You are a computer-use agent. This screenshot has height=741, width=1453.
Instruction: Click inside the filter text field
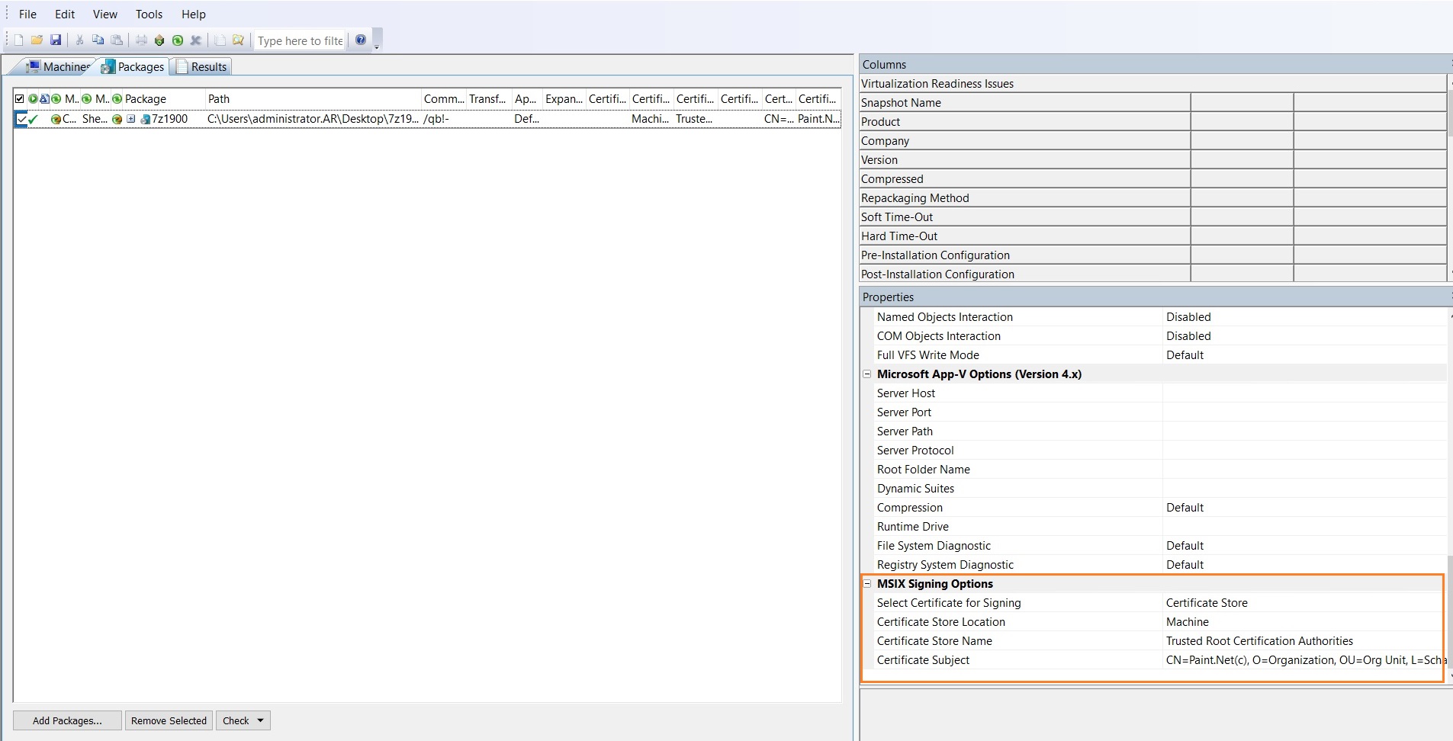point(299,40)
